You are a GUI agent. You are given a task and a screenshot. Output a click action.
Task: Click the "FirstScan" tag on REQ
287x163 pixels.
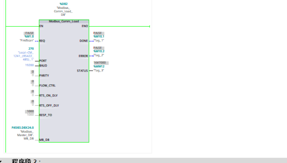coord(27,41)
